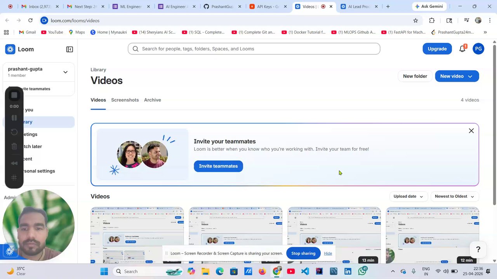Go back to the previous page
This screenshot has width=497, height=279.
point(7,21)
